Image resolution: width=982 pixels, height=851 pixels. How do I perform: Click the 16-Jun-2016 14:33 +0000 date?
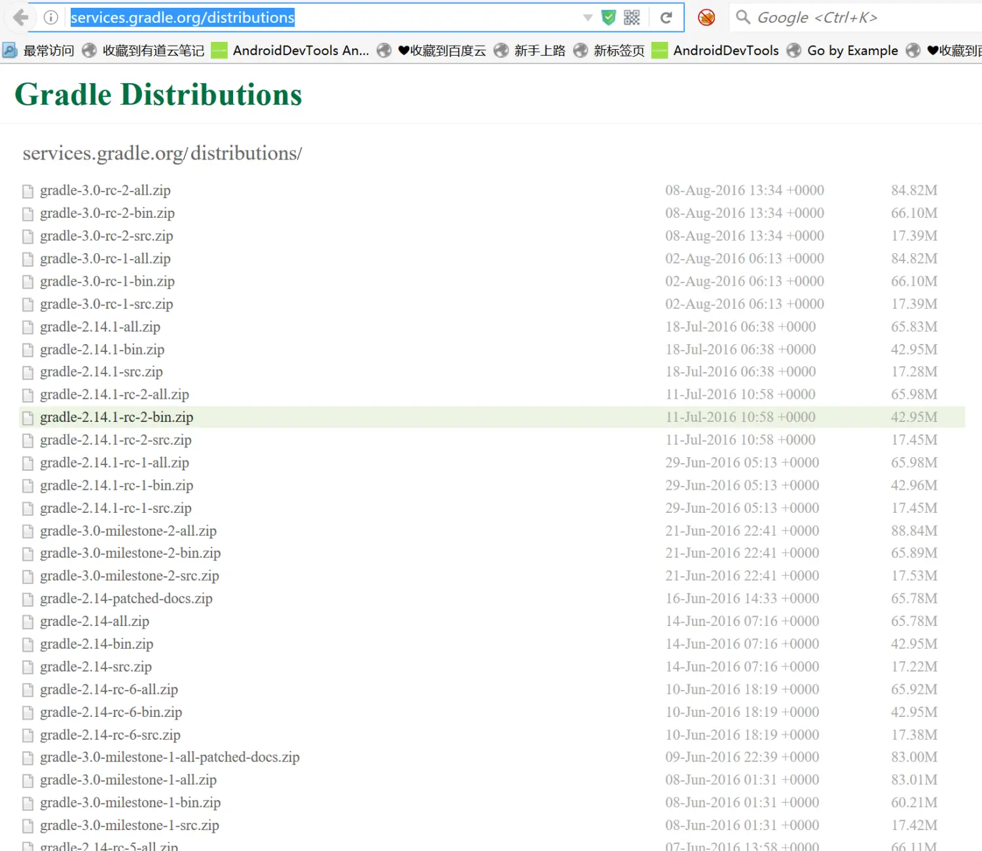click(742, 599)
